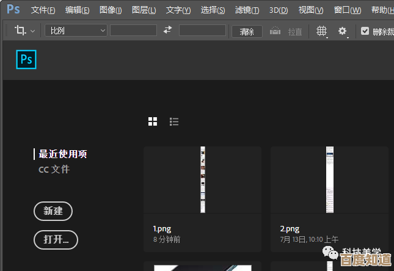Click the 8 分钟前 timestamp text
Screen dimensions: 394x271
pos(167,240)
